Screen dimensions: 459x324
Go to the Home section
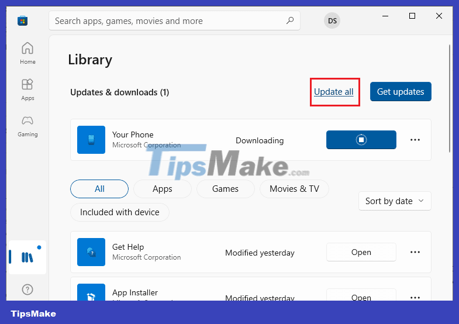27,53
